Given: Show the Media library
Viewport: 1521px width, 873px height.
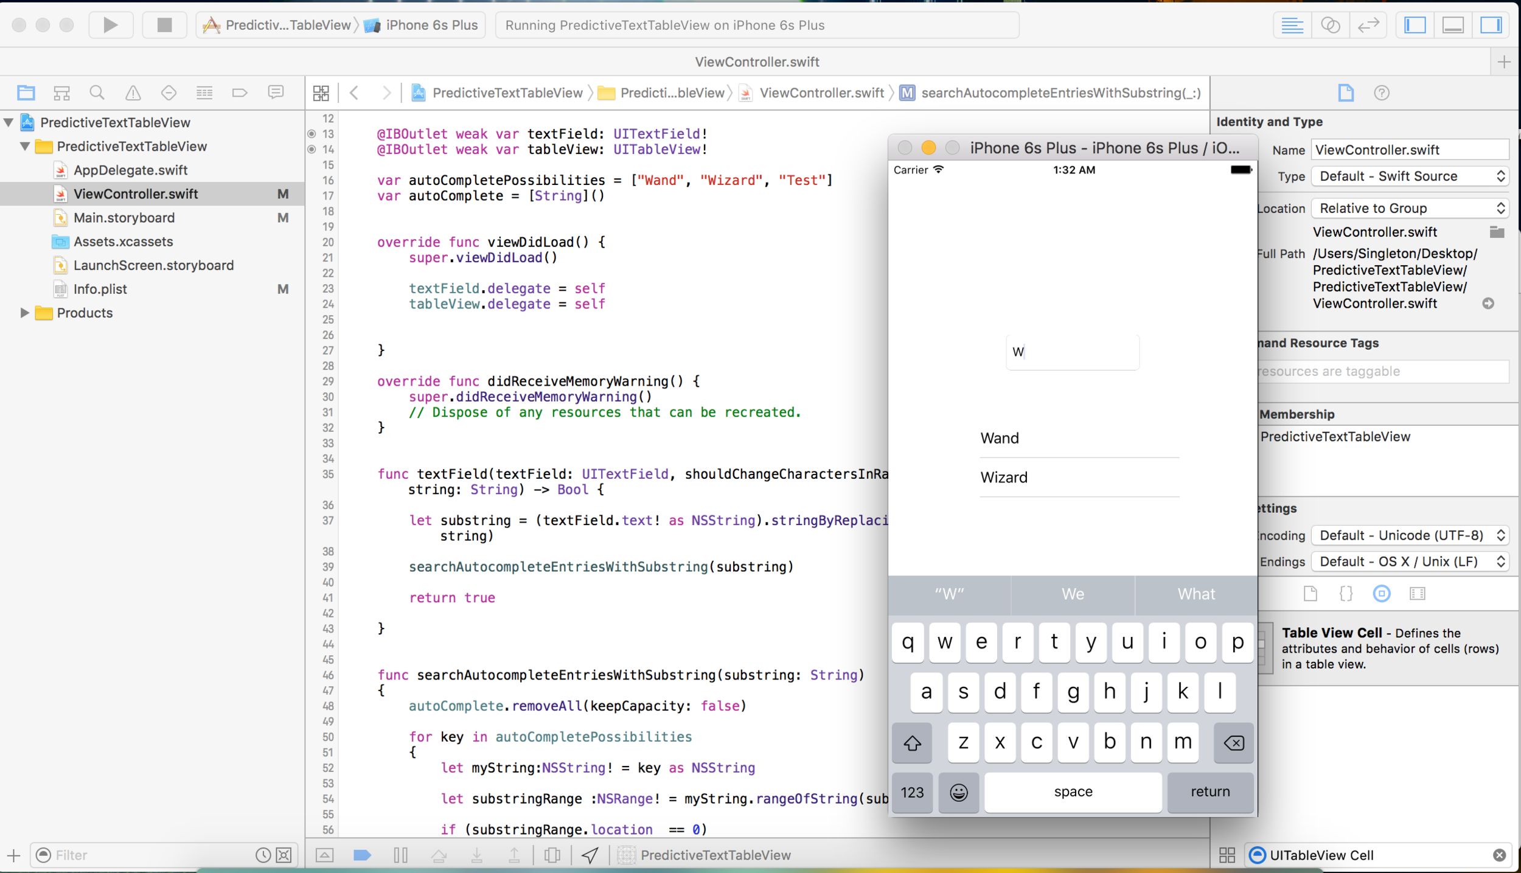Looking at the screenshot, I should pyautogui.click(x=1417, y=594).
